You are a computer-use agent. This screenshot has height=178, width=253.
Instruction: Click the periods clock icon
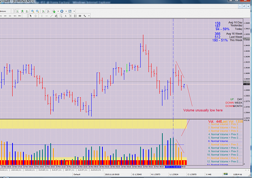coord(62,11)
